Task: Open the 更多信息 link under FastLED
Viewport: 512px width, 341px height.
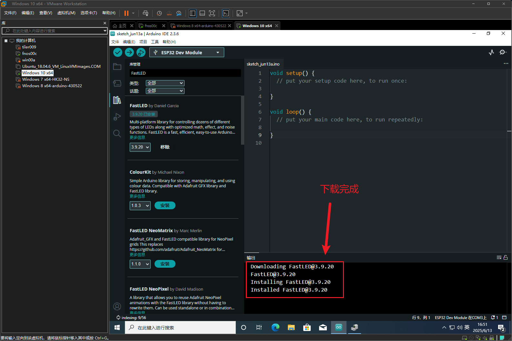Action: (x=137, y=137)
